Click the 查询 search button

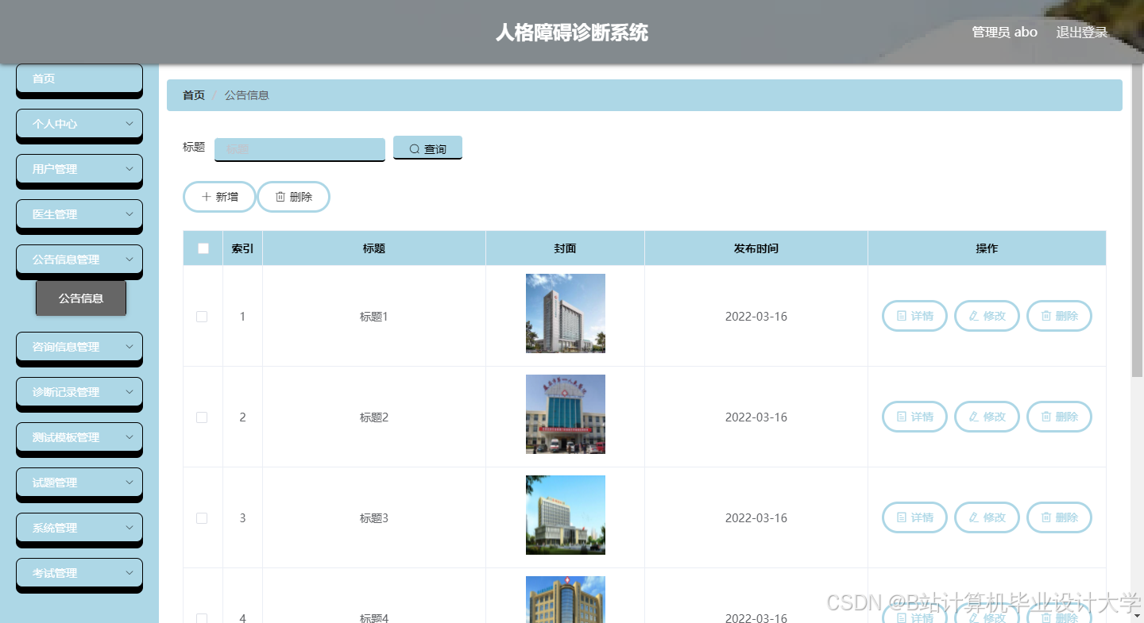(x=427, y=148)
